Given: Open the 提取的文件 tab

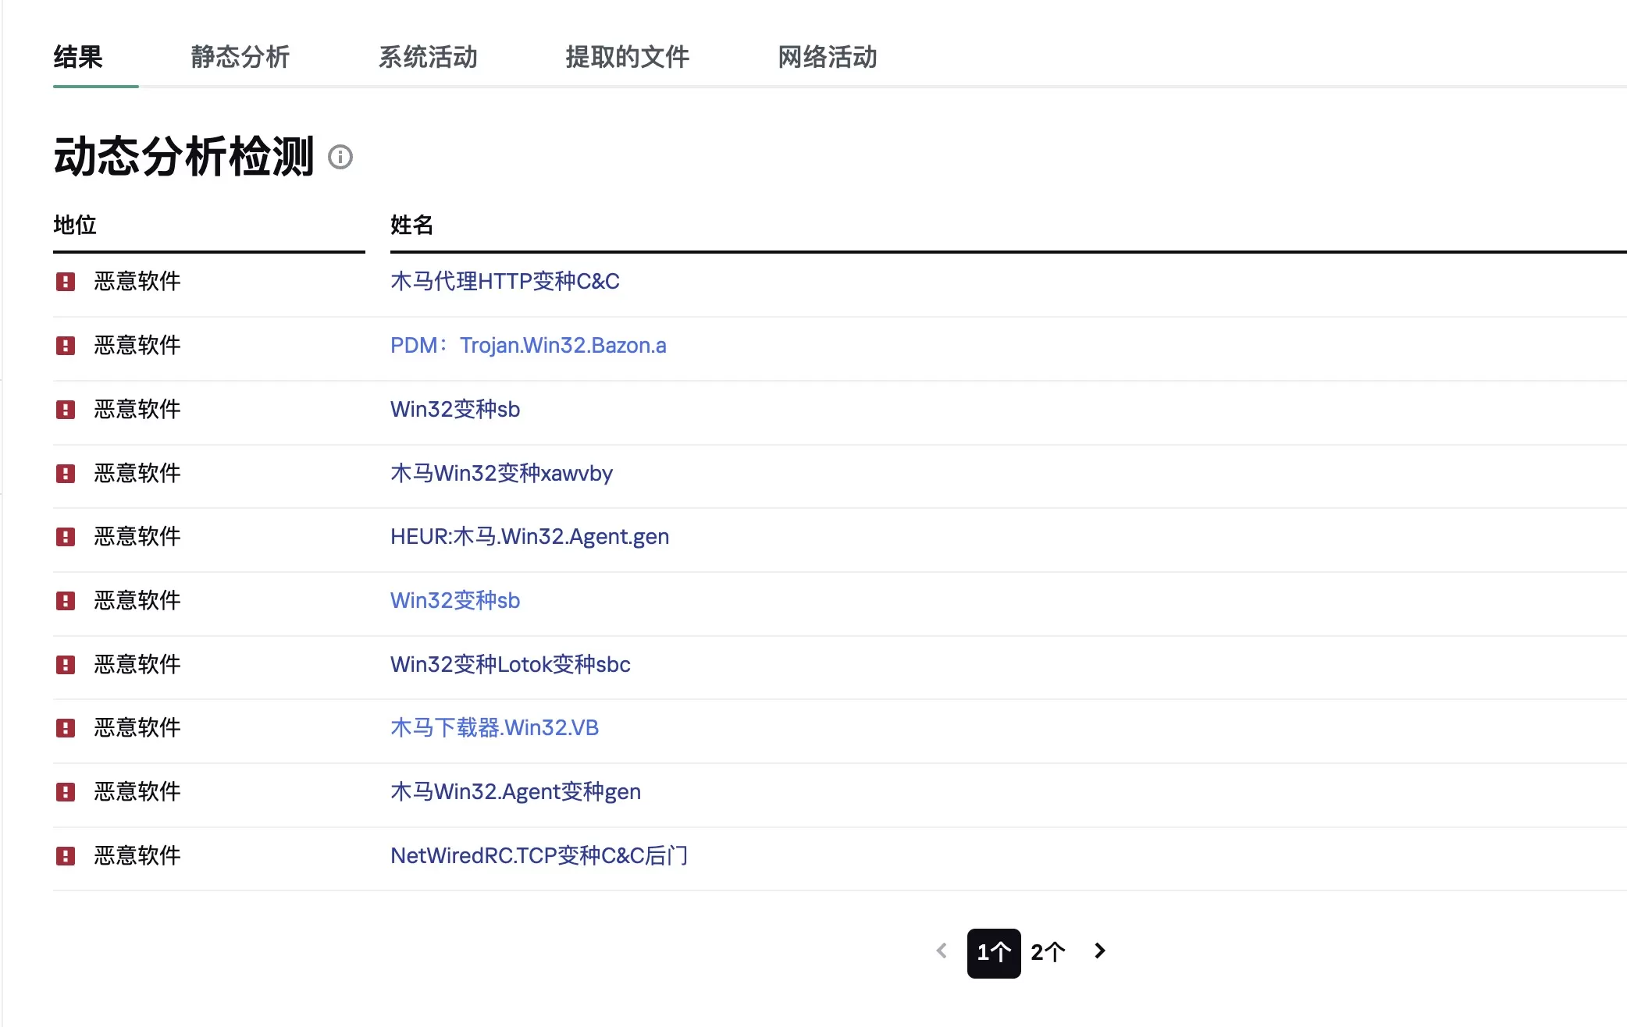Looking at the screenshot, I should click(627, 57).
